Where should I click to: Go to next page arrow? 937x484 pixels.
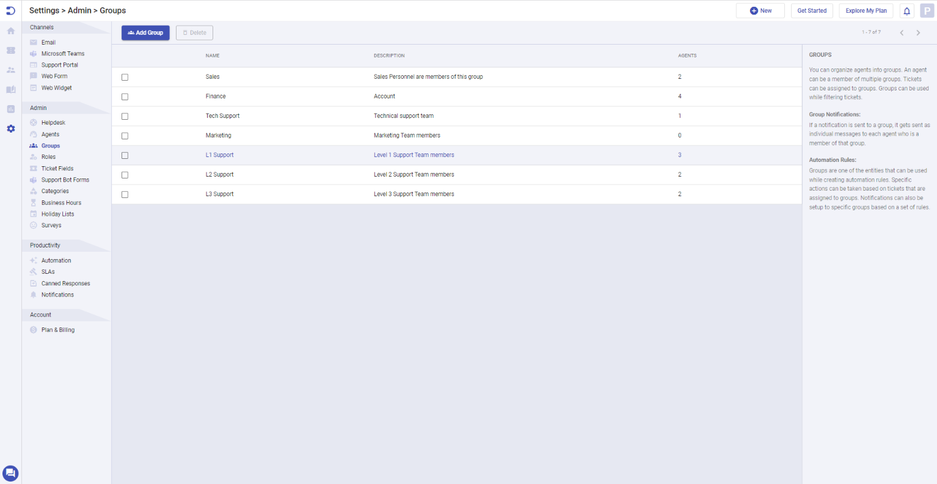click(918, 32)
